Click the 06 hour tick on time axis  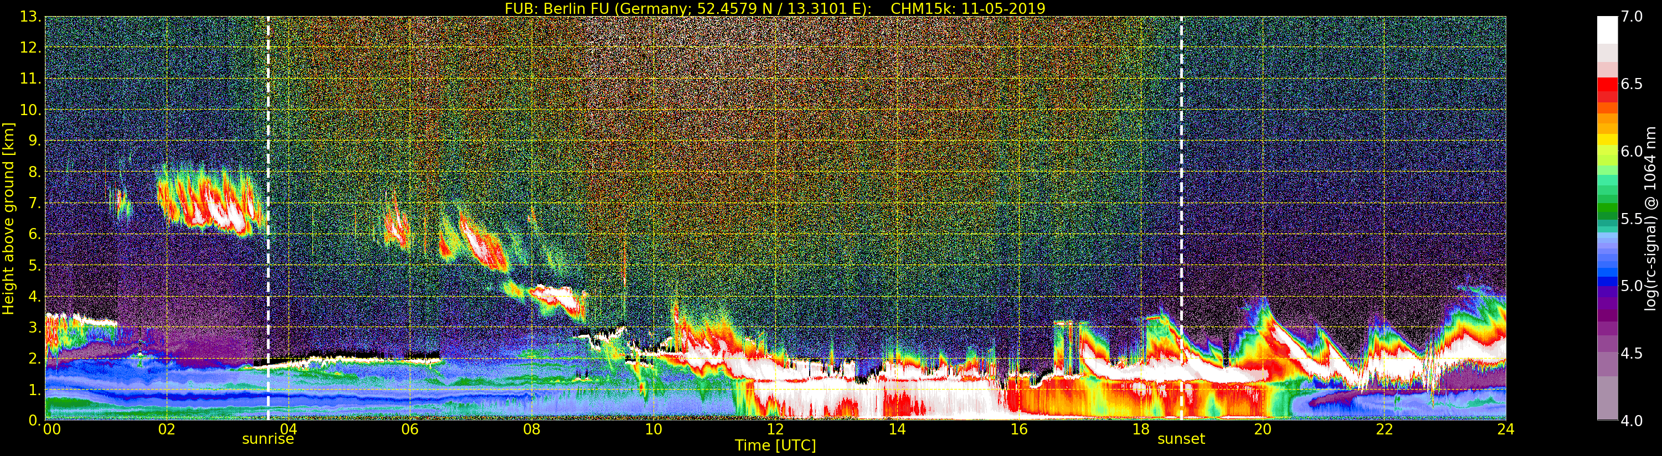[x=410, y=429]
